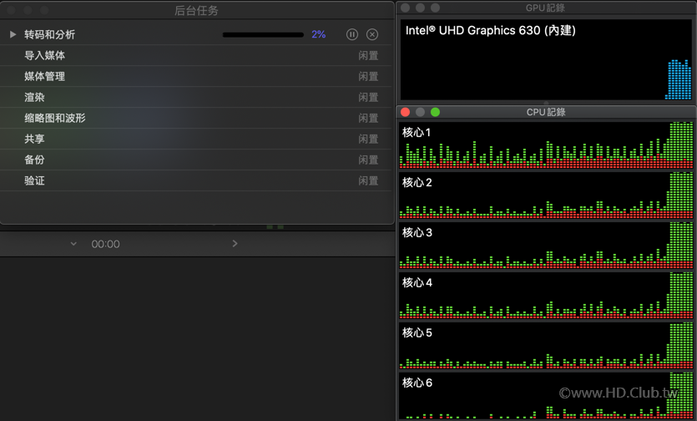Screen dimensions: 697x421
Task: Click the 核心 2 CPU graph
Action: pyautogui.click(x=546, y=195)
